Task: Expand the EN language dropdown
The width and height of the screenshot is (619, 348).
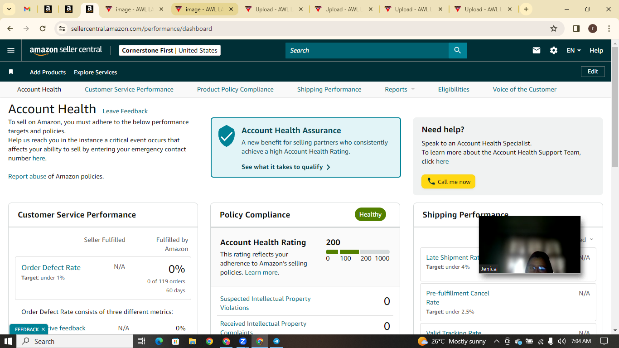Action: coord(574,50)
